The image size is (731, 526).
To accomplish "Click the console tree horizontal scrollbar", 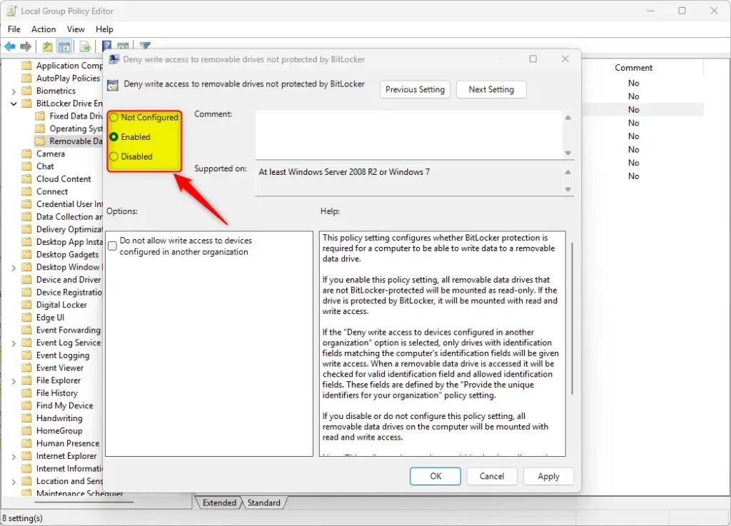I will point(84,502).
